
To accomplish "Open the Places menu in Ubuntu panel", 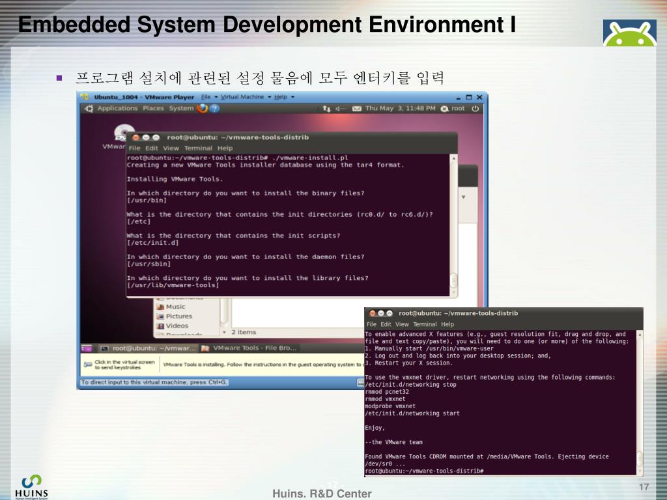I will pos(153,109).
